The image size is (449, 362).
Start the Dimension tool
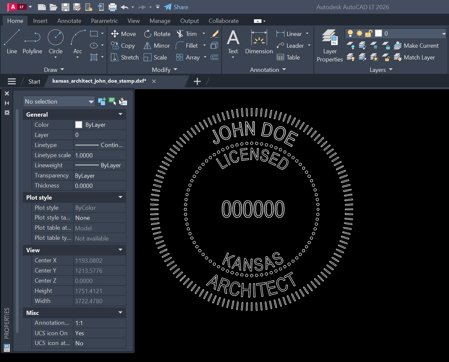[259, 41]
